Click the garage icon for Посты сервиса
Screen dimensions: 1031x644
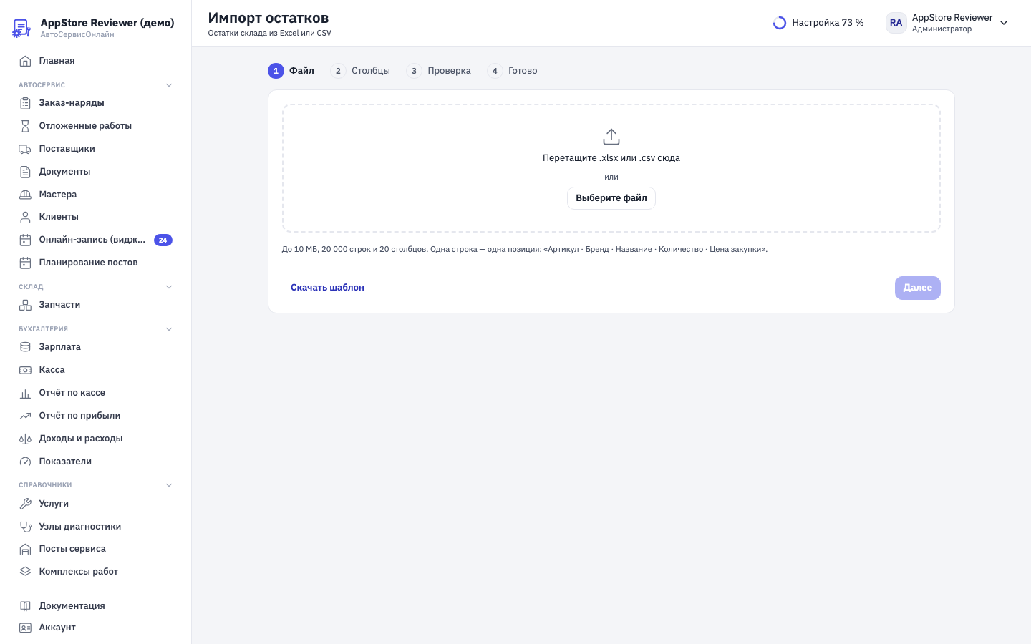tap(25, 549)
